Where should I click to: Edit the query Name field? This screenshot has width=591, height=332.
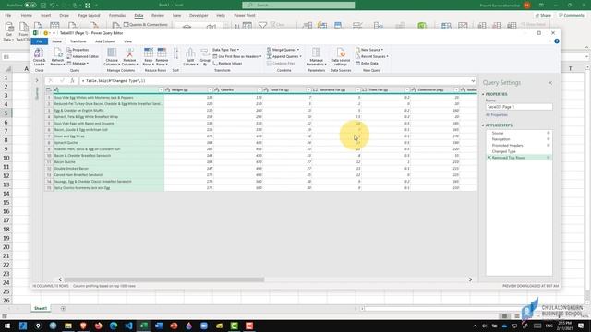pyautogui.click(x=519, y=107)
